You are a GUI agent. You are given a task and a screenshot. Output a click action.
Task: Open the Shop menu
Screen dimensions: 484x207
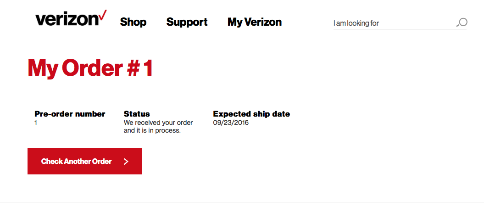[133, 22]
